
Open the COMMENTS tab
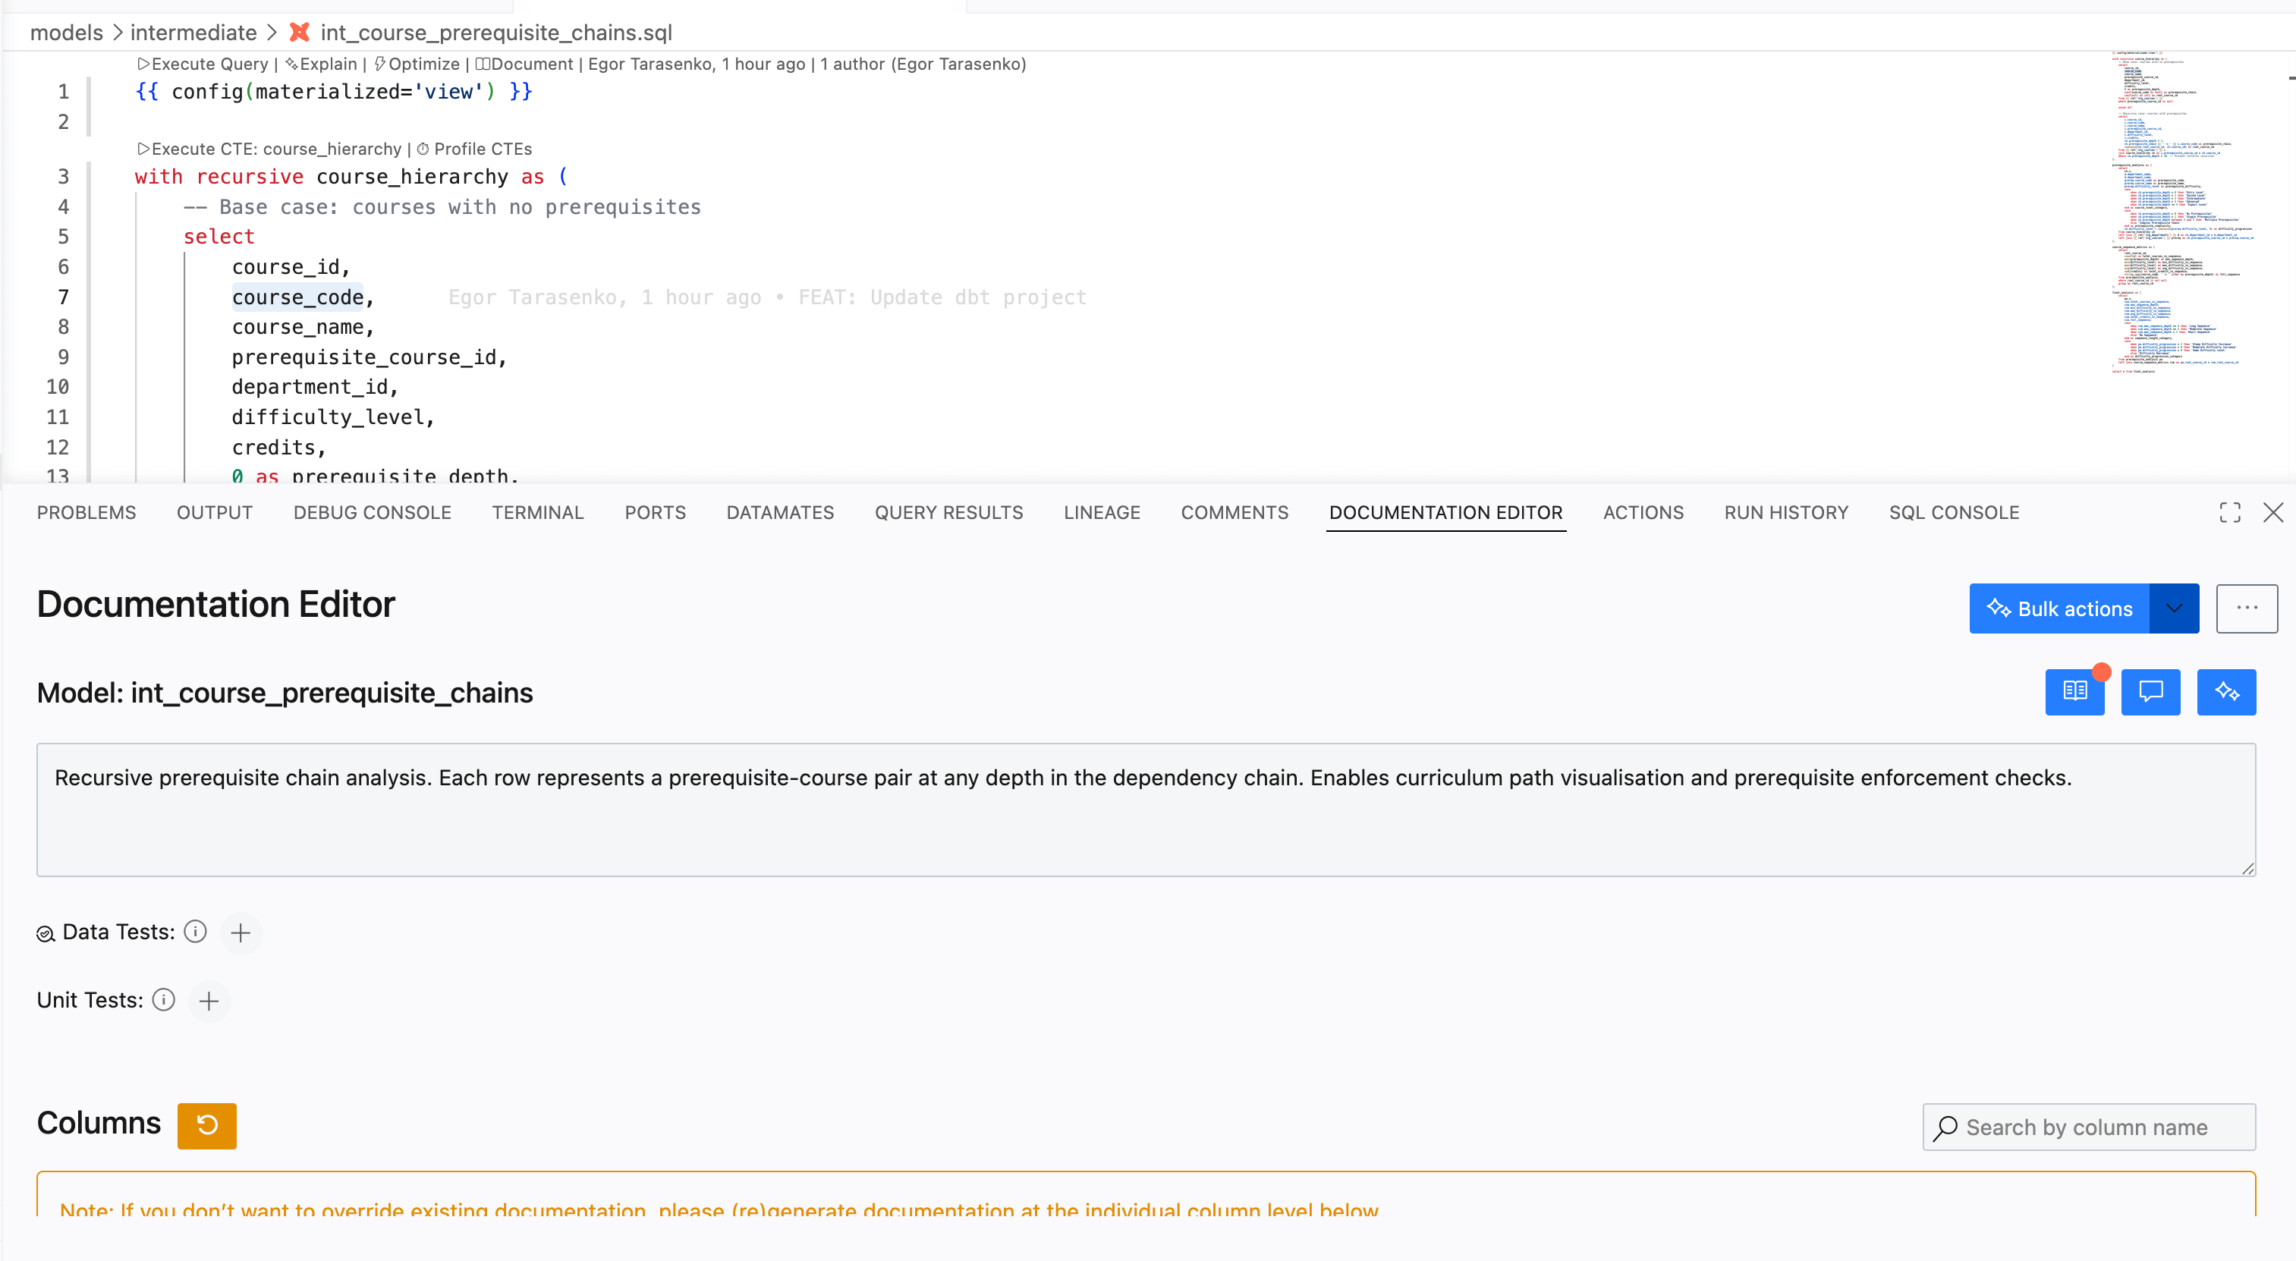[x=1234, y=512]
